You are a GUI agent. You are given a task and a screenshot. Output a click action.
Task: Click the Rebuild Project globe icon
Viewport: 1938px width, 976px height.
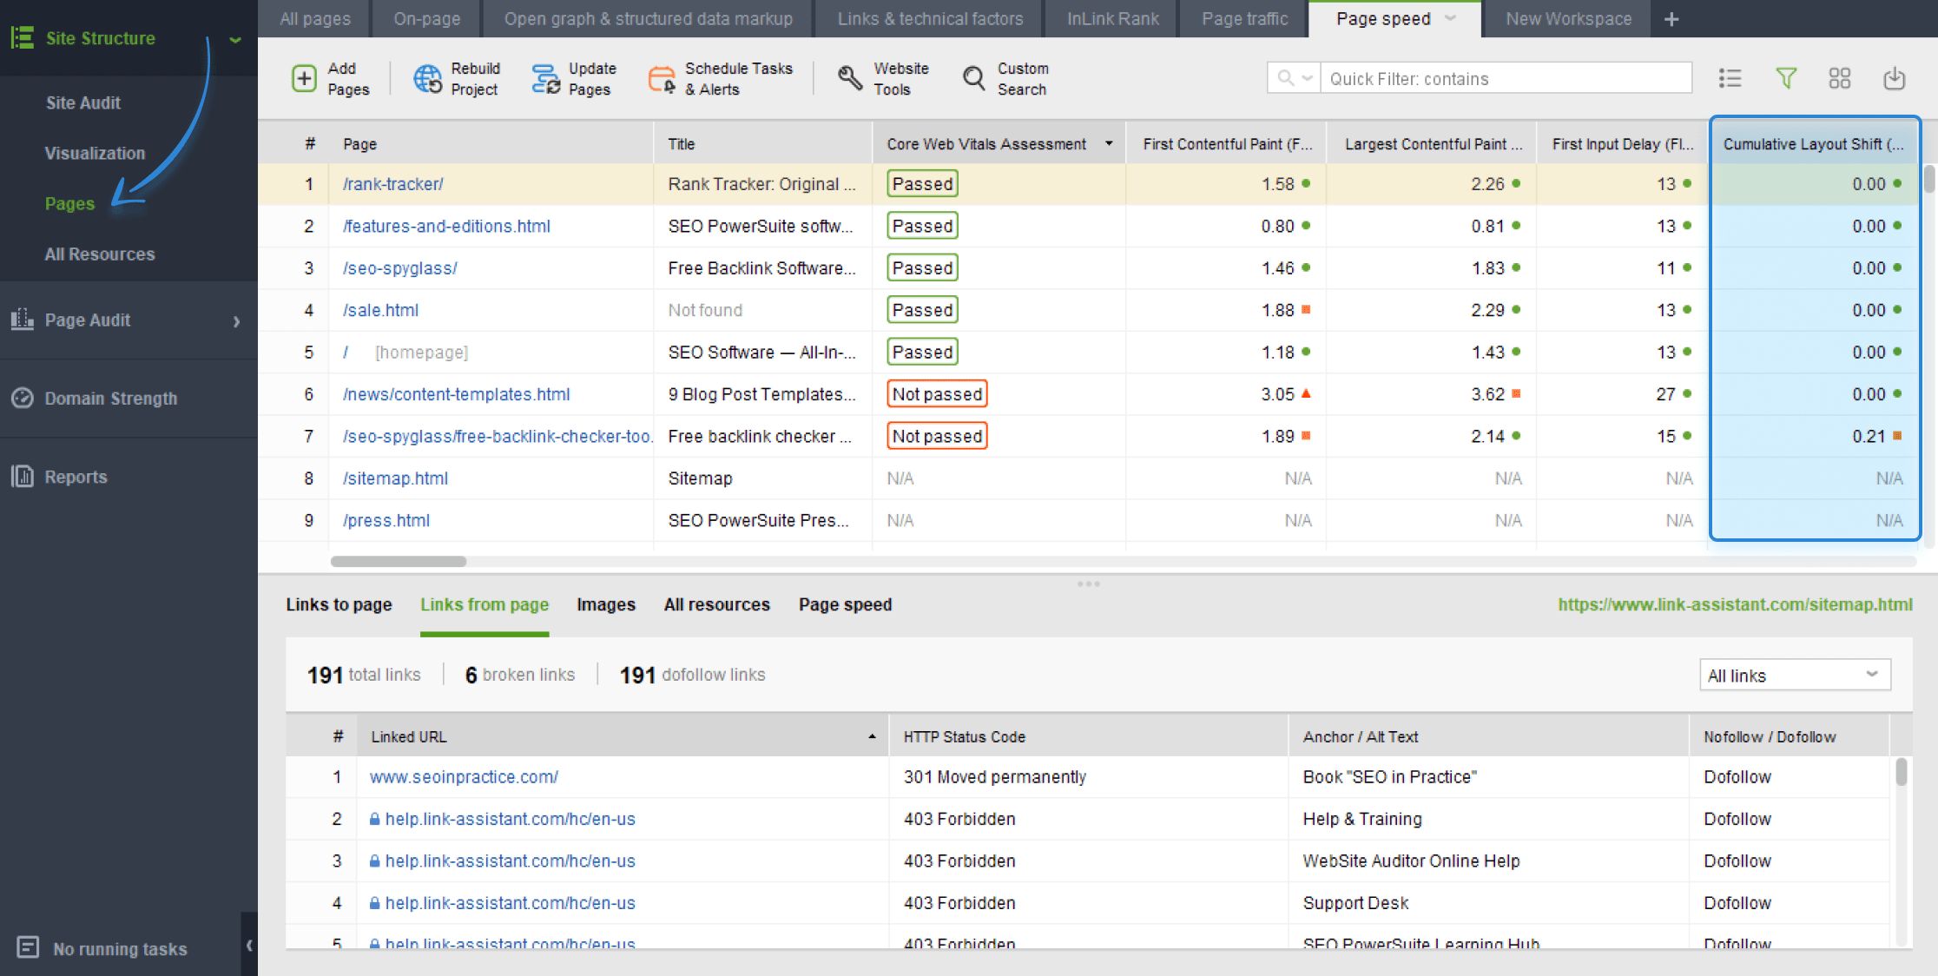[x=427, y=79]
